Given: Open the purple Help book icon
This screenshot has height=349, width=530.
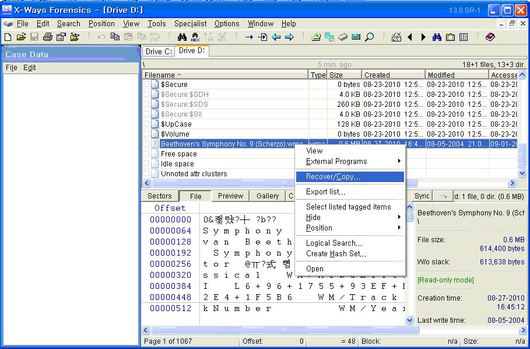Looking at the screenshot, I should click(490, 37).
